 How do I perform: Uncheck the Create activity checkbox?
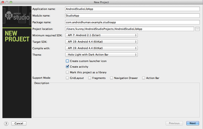click(x=67, y=67)
